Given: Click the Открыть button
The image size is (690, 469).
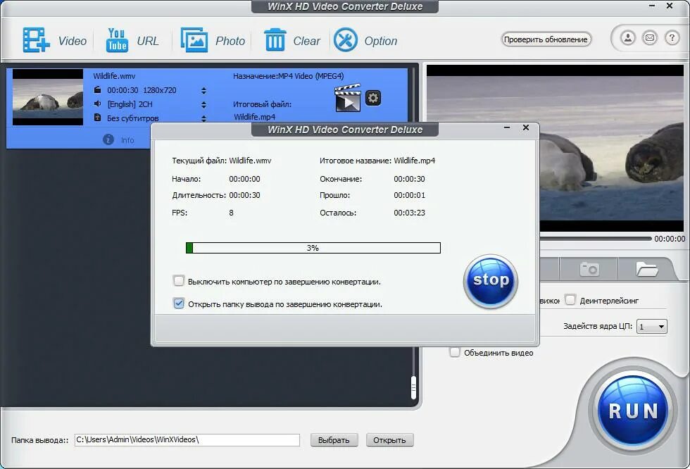Looking at the screenshot, I should [x=389, y=440].
